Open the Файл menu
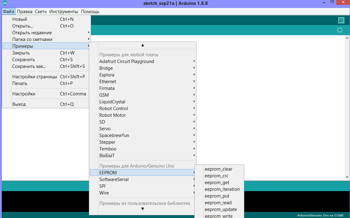The image size is (350, 218). coord(9,12)
